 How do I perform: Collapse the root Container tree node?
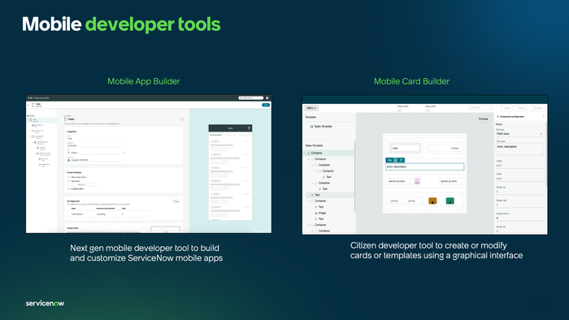(305, 153)
